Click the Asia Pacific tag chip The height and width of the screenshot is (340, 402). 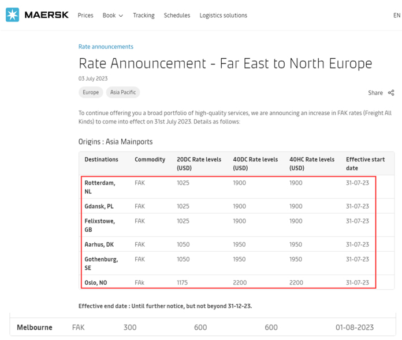[x=123, y=92]
